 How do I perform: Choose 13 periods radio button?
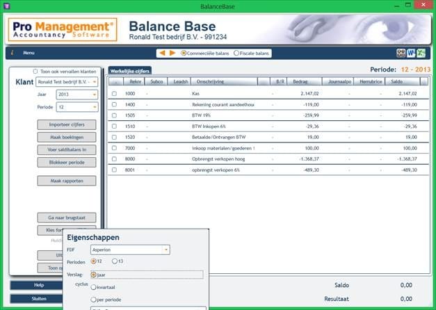[115, 261]
